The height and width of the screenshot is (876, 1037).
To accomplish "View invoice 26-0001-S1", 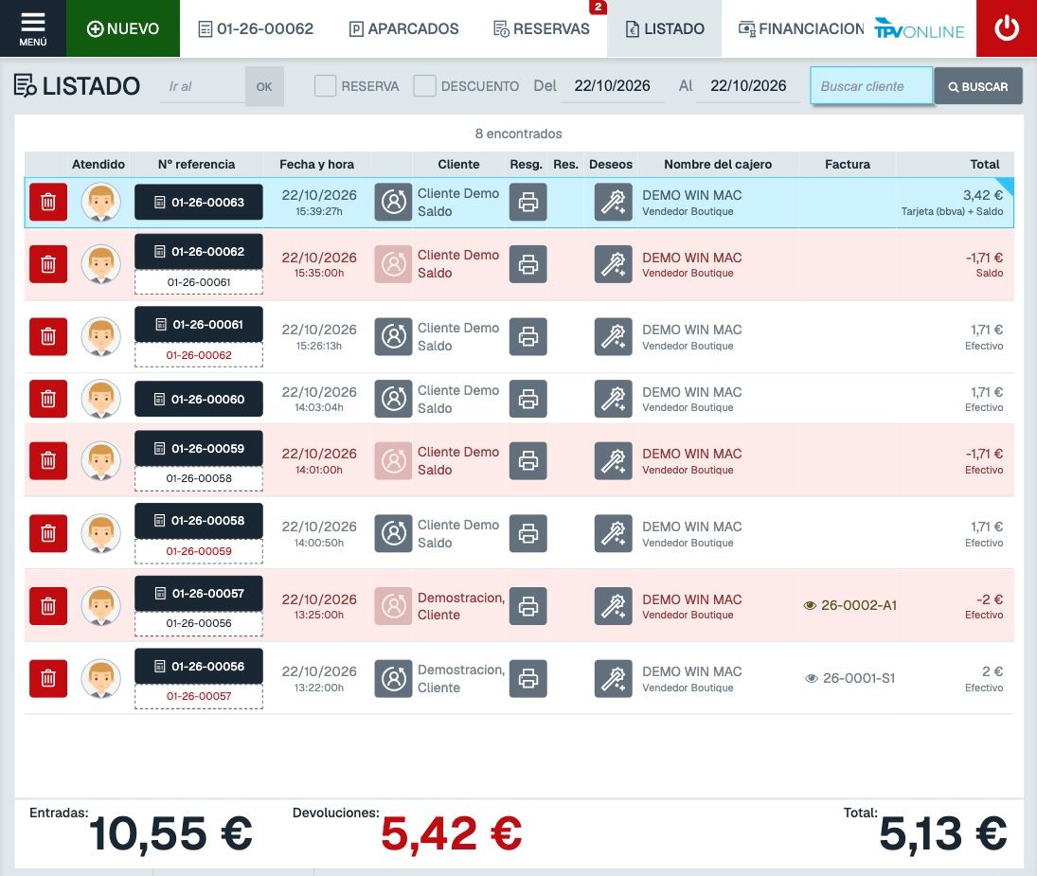I will click(849, 678).
